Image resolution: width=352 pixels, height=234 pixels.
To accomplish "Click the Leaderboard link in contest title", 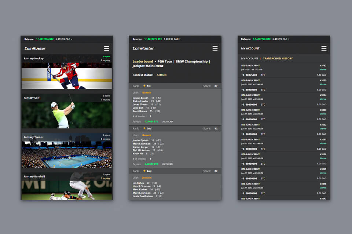I will [x=143, y=62].
